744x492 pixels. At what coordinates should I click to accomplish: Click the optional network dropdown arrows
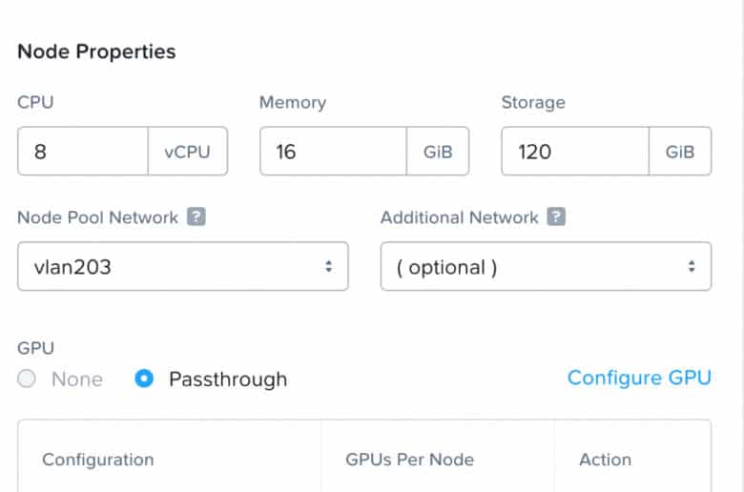pos(692,267)
